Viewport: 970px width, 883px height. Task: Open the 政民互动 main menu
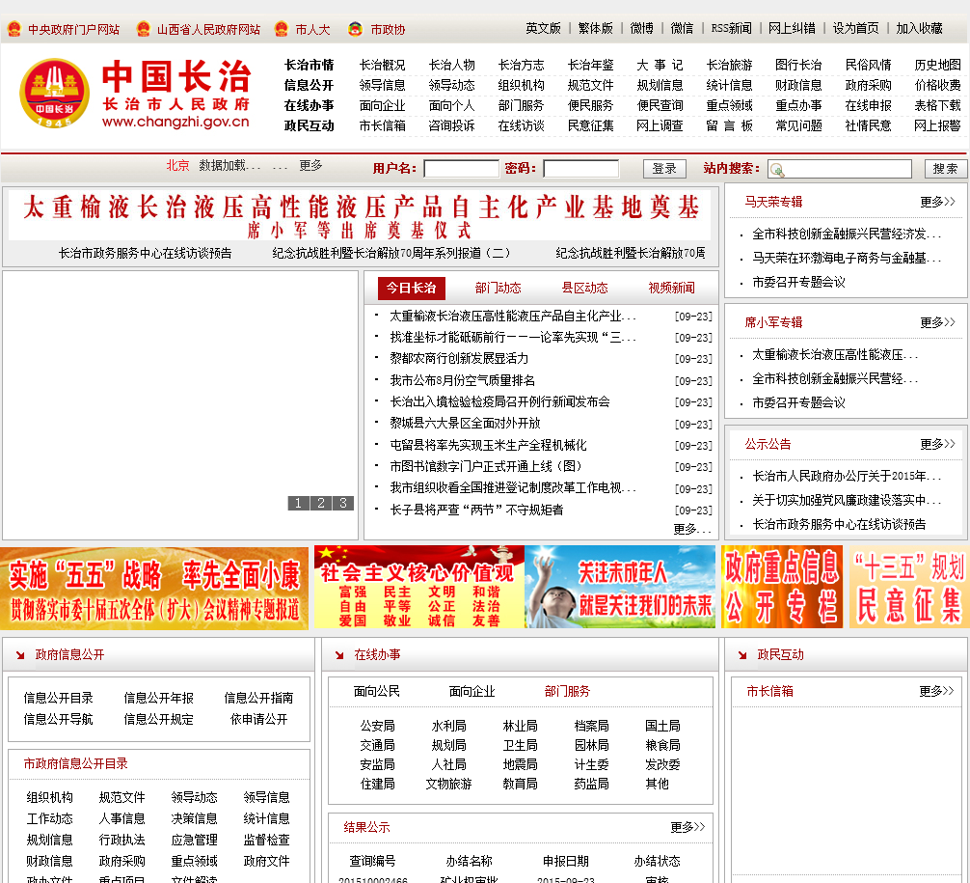[x=309, y=125]
